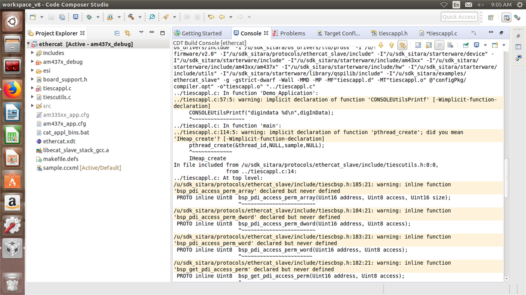Click the flashlight search toolbar icon
This screenshot has width=526, height=295.
point(165,17)
